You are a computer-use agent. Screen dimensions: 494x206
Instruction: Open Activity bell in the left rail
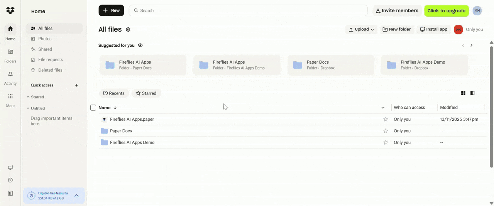click(x=10, y=78)
